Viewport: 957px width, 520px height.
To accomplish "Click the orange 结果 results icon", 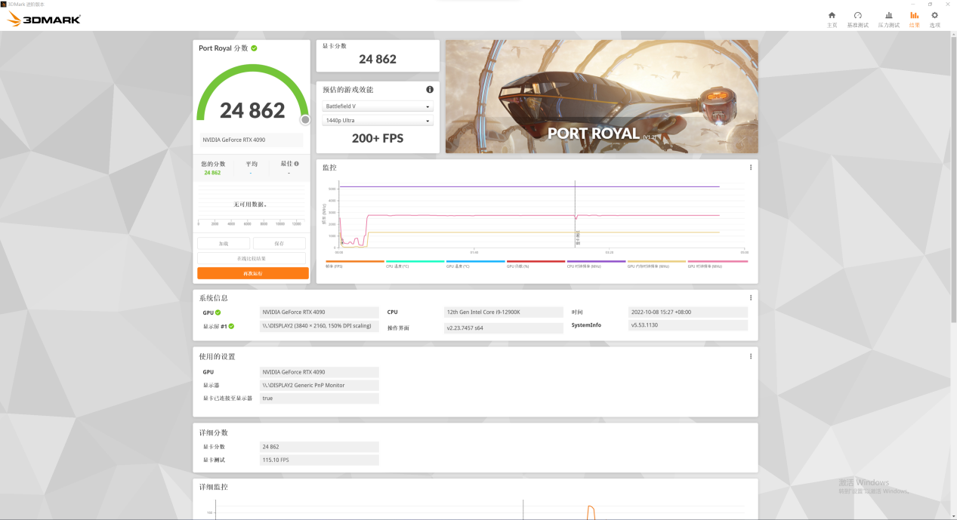I will coord(914,18).
